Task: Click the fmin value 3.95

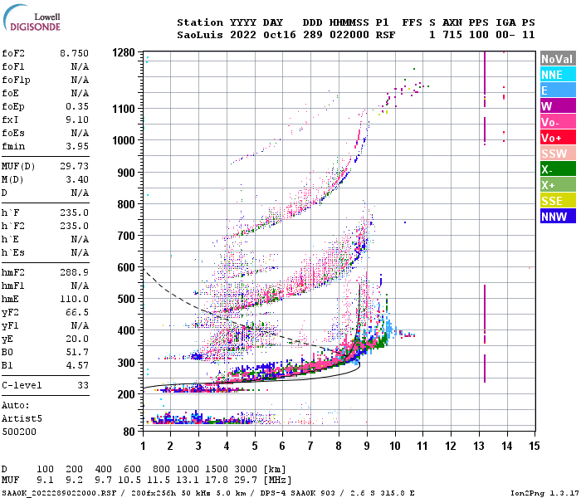Action: (77, 146)
